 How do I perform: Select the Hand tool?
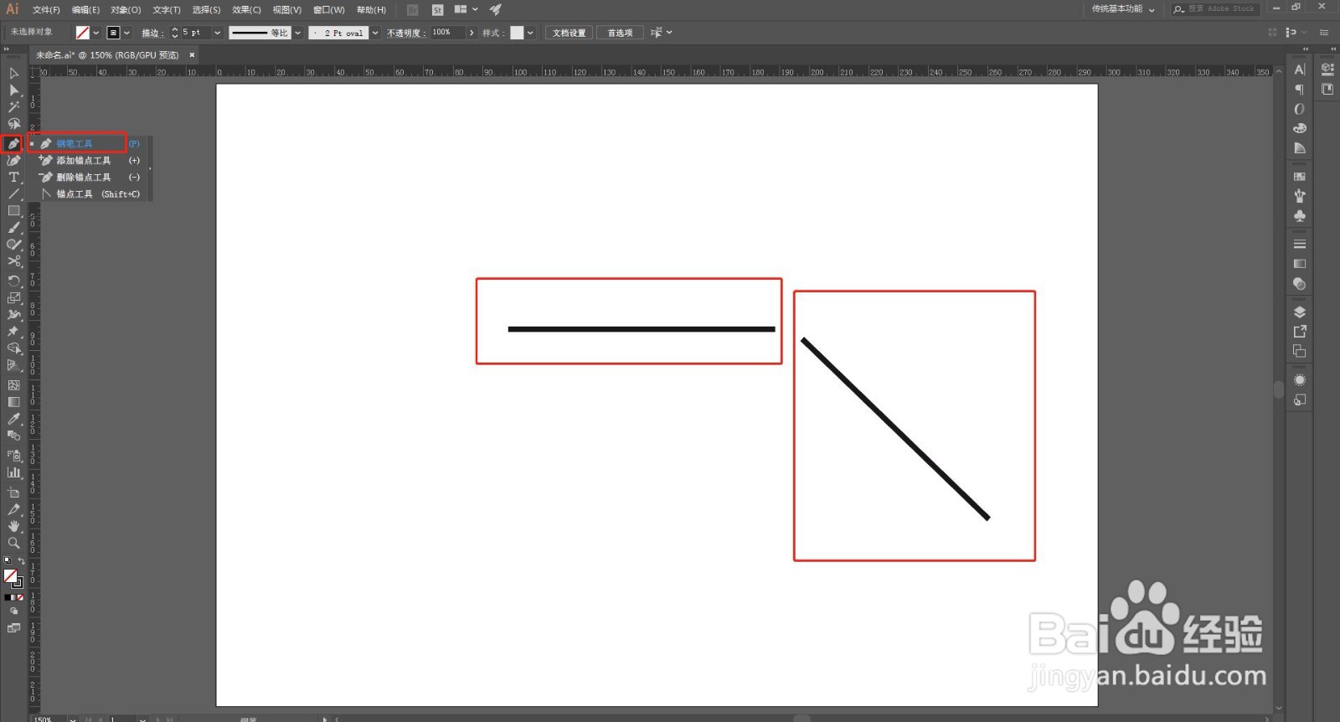(x=13, y=526)
